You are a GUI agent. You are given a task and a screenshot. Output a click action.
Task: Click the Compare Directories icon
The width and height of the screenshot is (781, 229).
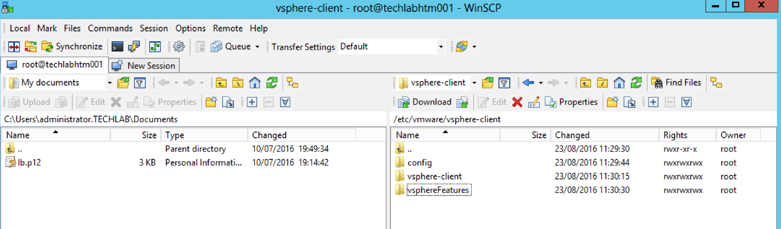pyautogui.click(x=14, y=46)
